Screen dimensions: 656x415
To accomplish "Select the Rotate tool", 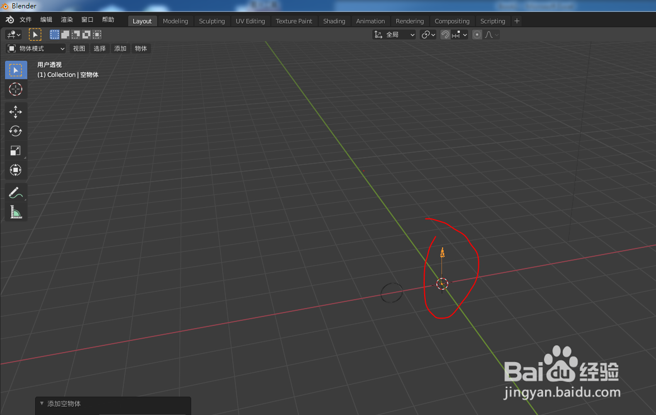I will (16, 131).
